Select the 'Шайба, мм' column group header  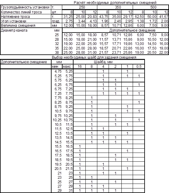pos(103,62)
